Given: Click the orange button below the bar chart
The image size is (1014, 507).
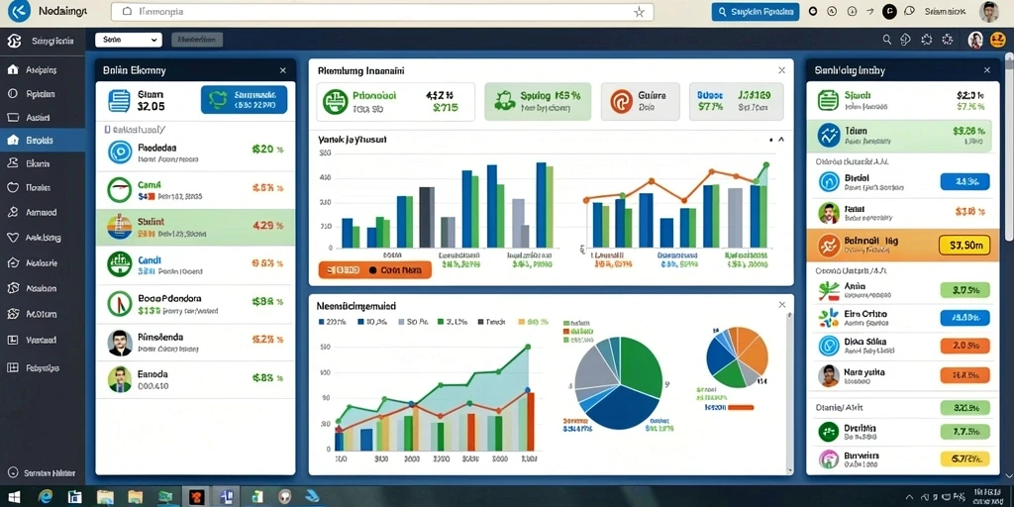Looking at the screenshot, I should 374,269.
